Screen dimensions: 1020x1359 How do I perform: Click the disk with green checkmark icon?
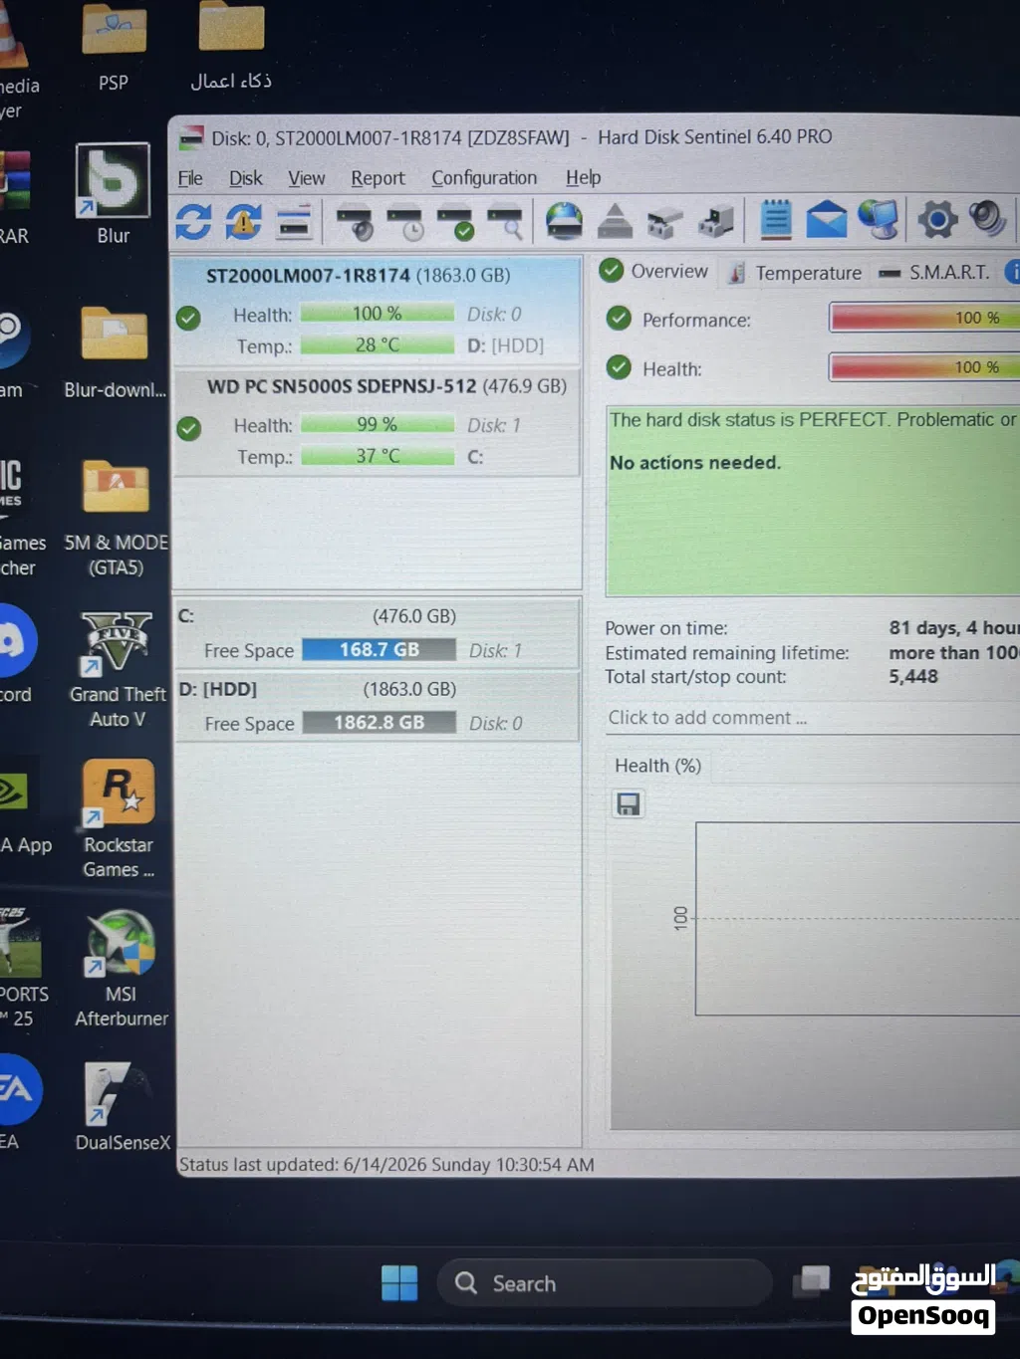tap(455, 223)
